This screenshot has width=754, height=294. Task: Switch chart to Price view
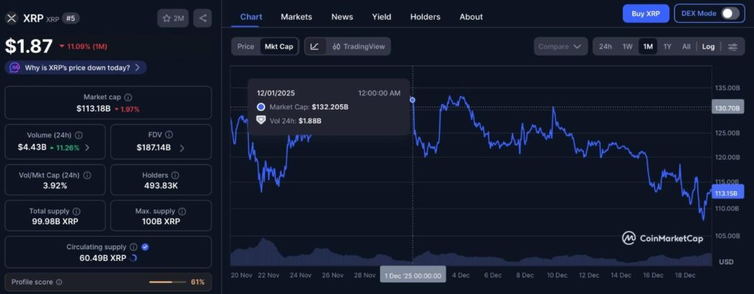pyautogui.click(x=246, y=46)
